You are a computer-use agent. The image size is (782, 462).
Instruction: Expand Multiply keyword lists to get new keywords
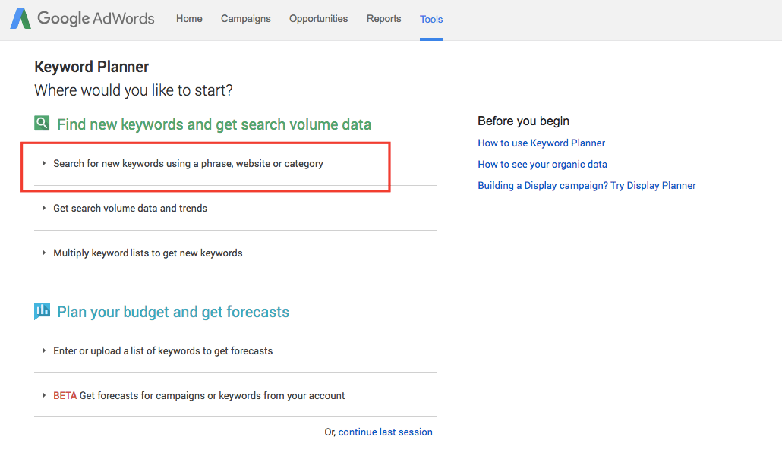tap(147, 253)
